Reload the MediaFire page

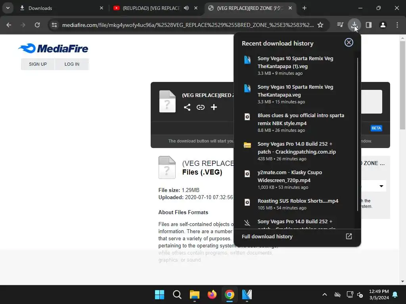[x=37, y=25]
